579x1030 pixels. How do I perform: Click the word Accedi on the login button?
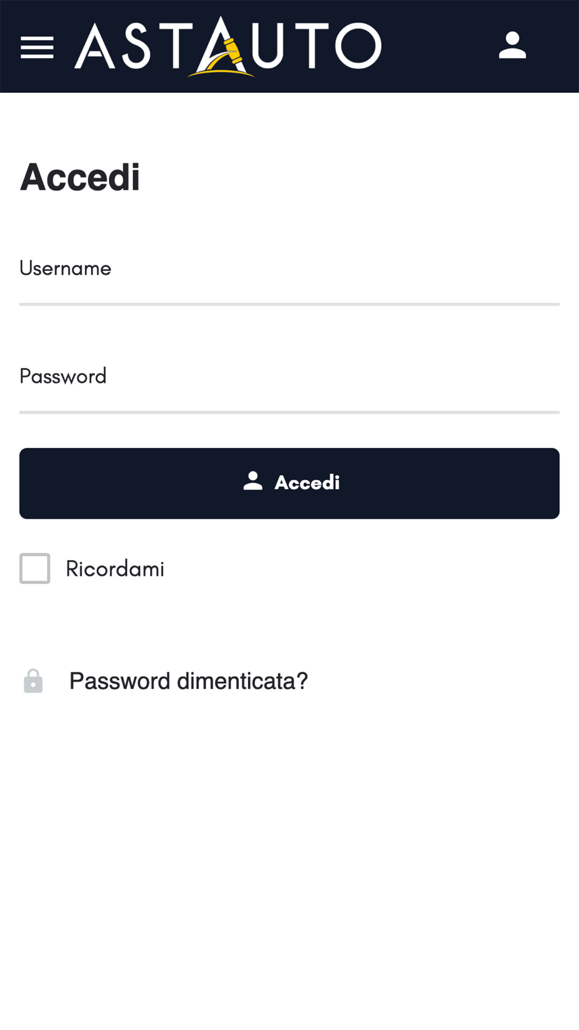(x=307, y=483)
